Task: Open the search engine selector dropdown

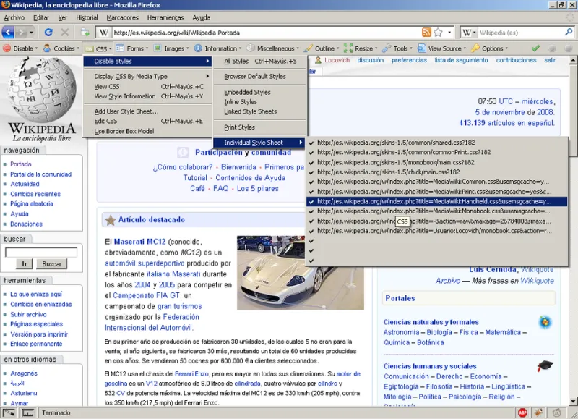Action: coord(474,33)
